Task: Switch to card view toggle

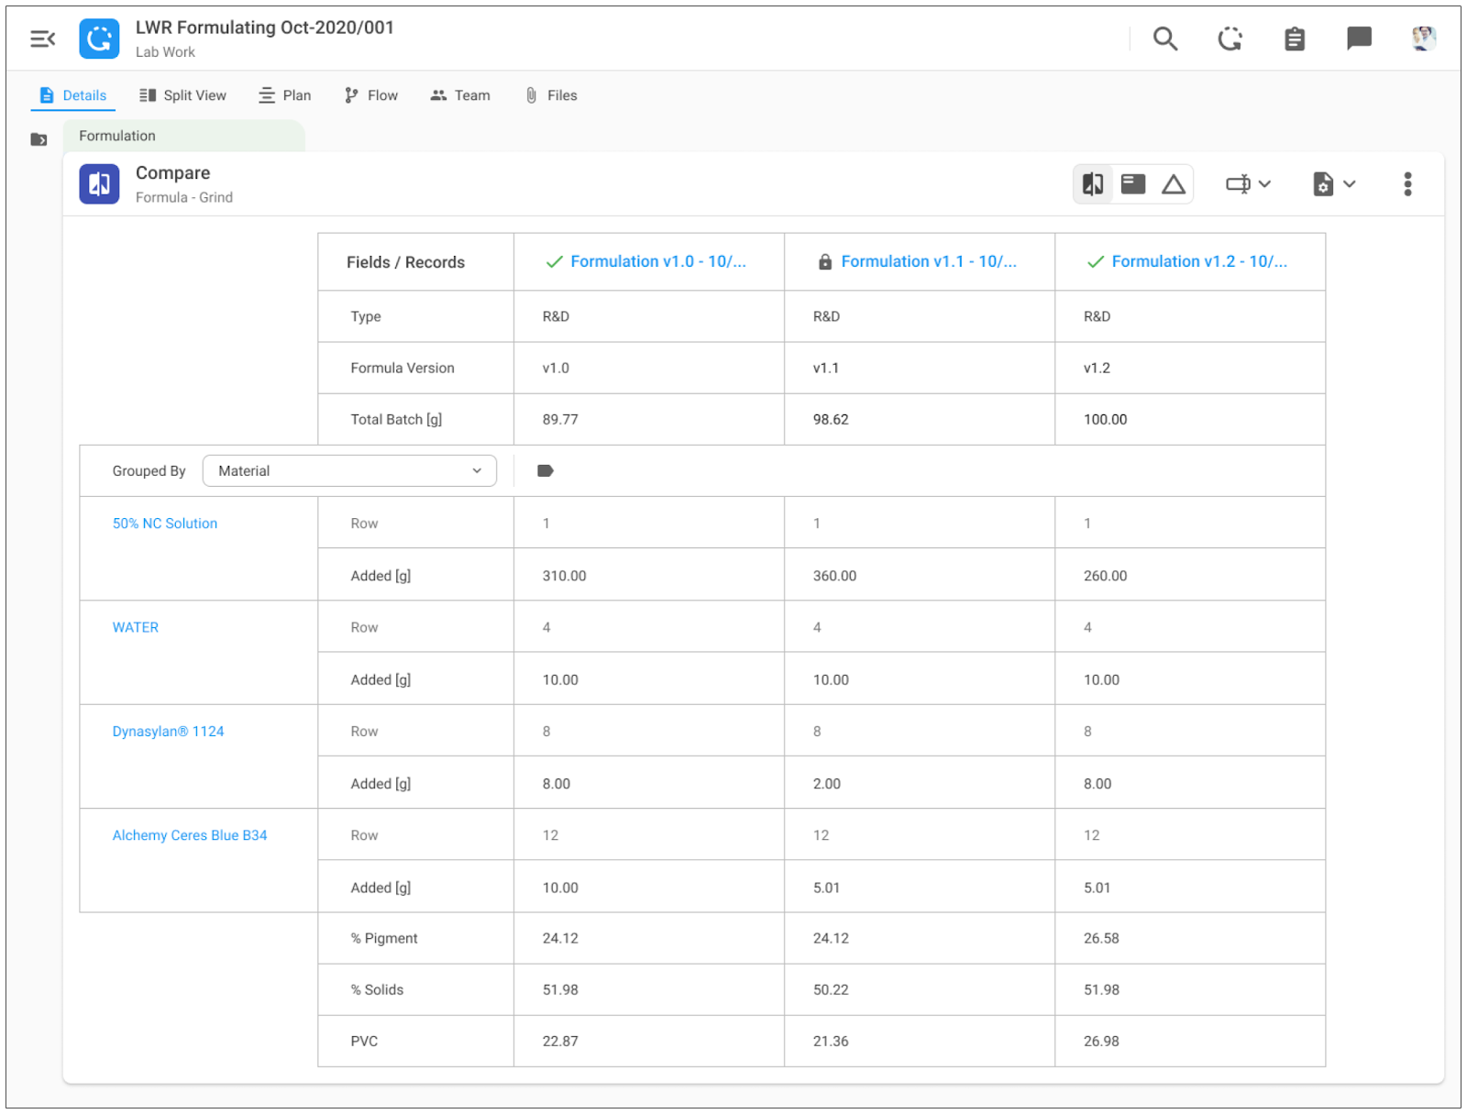Action: point(1133,183)
